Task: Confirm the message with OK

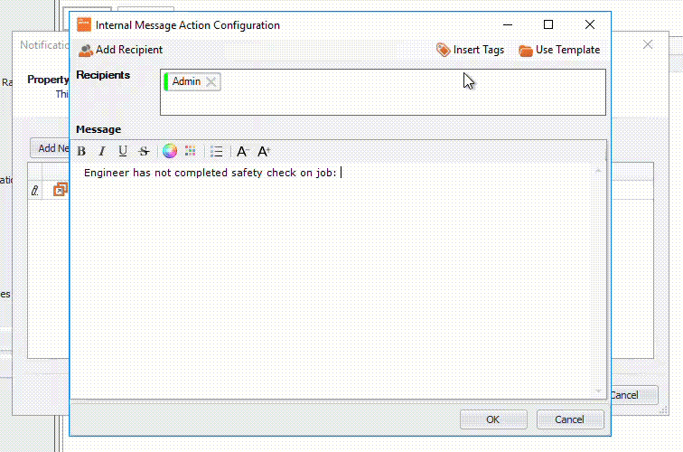Action: point(493,419)
